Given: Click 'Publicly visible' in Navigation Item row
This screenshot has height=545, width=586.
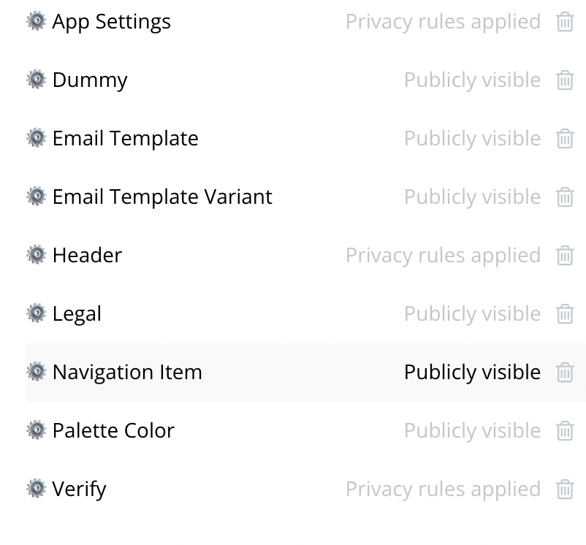Looking at the screenshot, I should click(x=472, y=372).
